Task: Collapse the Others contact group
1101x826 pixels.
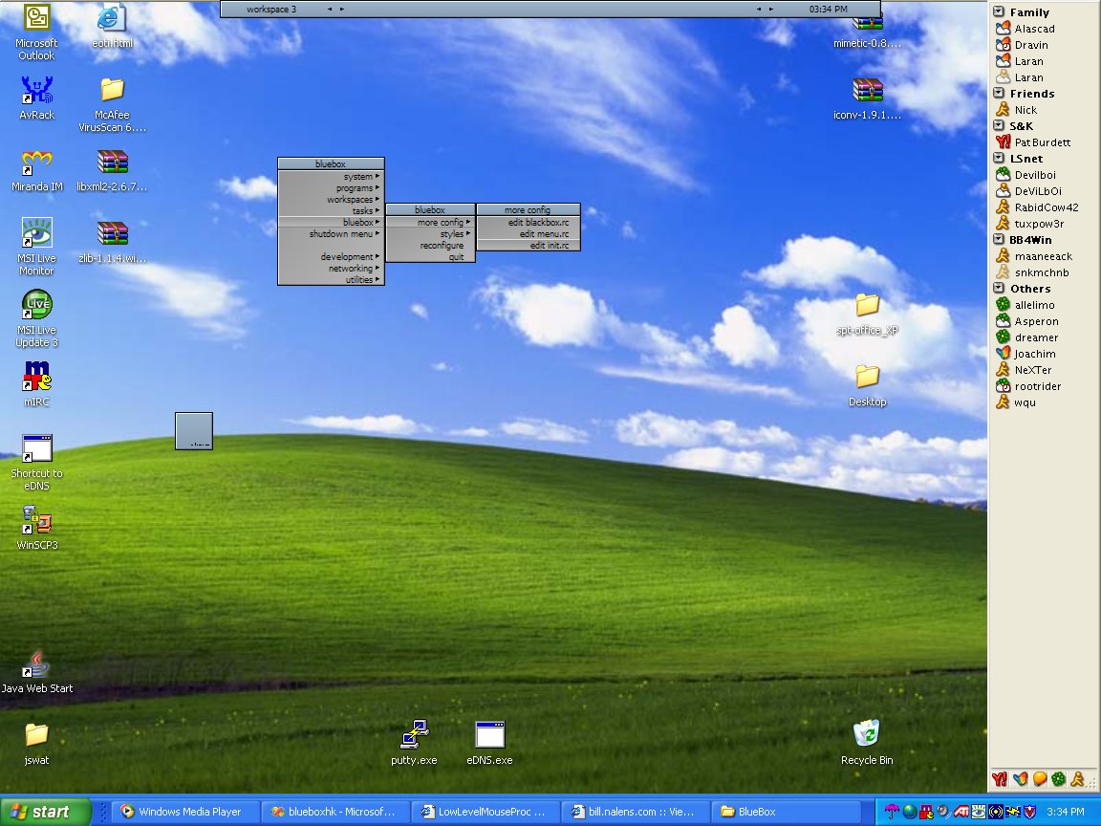Action: click(999, 288)
